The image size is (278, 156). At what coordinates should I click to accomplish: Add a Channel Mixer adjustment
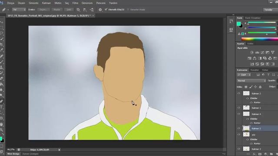[x=270, y=58]
